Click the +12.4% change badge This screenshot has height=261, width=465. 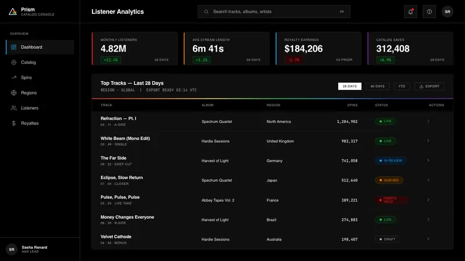click(110, 60)
